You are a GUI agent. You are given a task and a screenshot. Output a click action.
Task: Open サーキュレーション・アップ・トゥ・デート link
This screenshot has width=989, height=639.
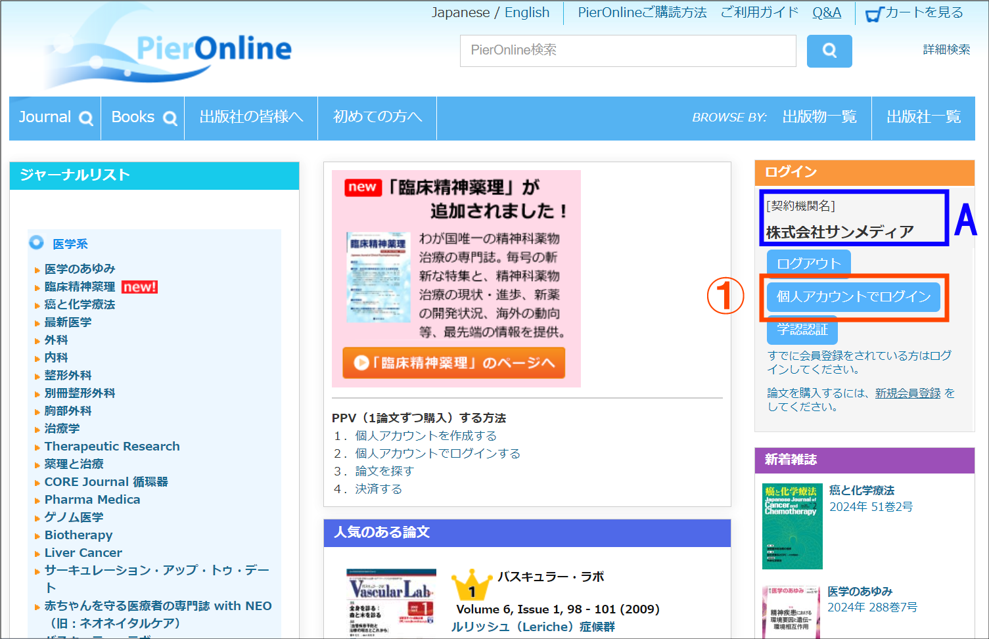point(156,578)
